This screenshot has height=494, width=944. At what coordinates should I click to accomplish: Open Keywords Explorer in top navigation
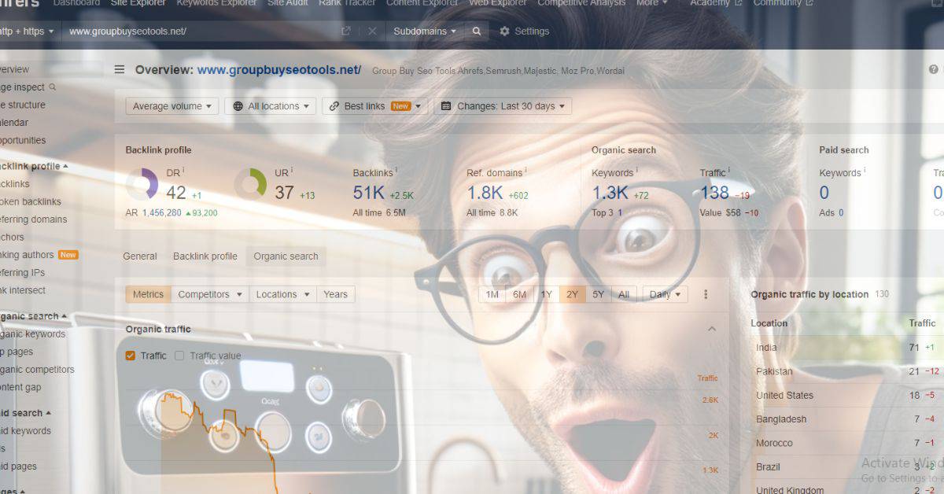tap(216, 3)
